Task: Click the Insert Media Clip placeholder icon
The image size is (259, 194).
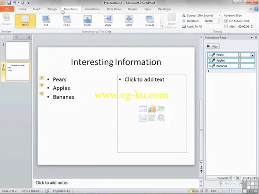Action: (x=161, y=118)
